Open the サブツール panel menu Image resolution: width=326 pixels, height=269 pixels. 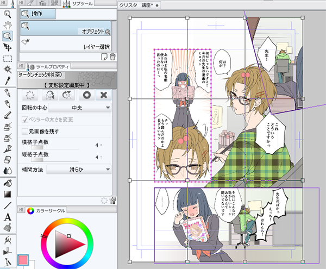[21, 3]
